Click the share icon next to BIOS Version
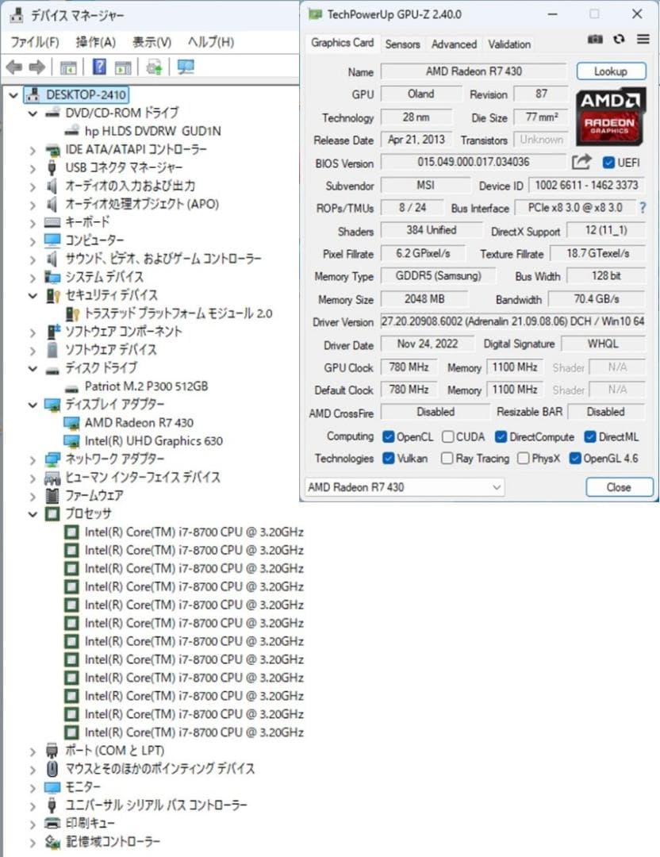The width and height of the screenshot is (660, 857). [583, 162]
